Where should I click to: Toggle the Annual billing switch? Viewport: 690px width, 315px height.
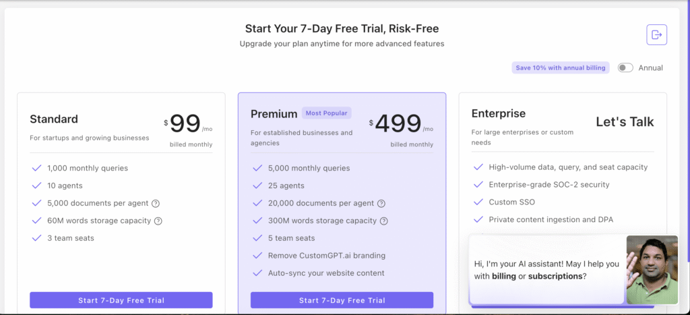click(625, 67)
